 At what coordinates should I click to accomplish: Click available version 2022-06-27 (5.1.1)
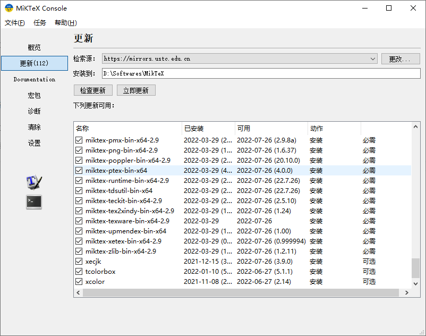tap(265, 271)
